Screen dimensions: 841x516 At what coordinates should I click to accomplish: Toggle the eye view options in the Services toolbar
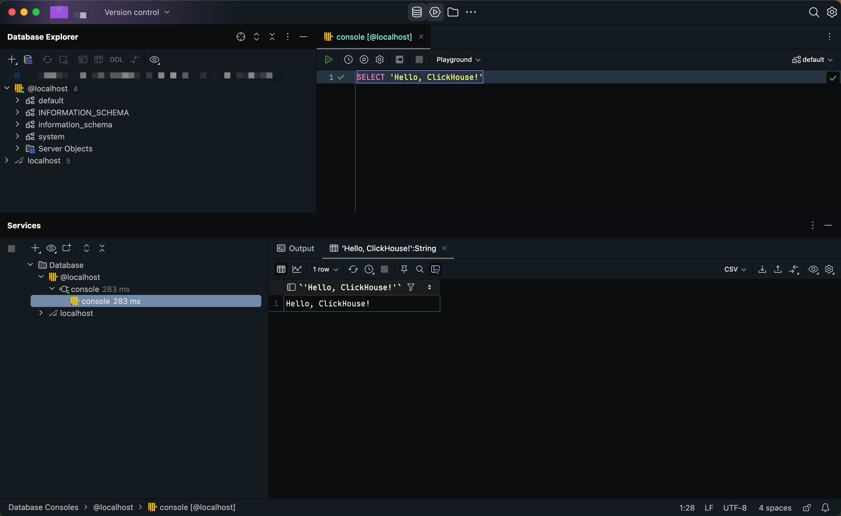51,248
